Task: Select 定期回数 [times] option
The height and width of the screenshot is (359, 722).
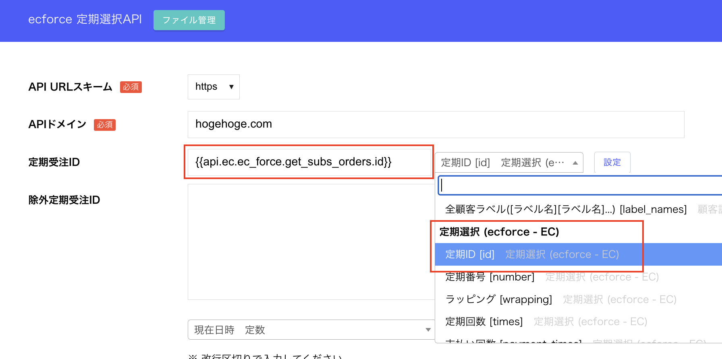Action: click(x=579, y=322)
